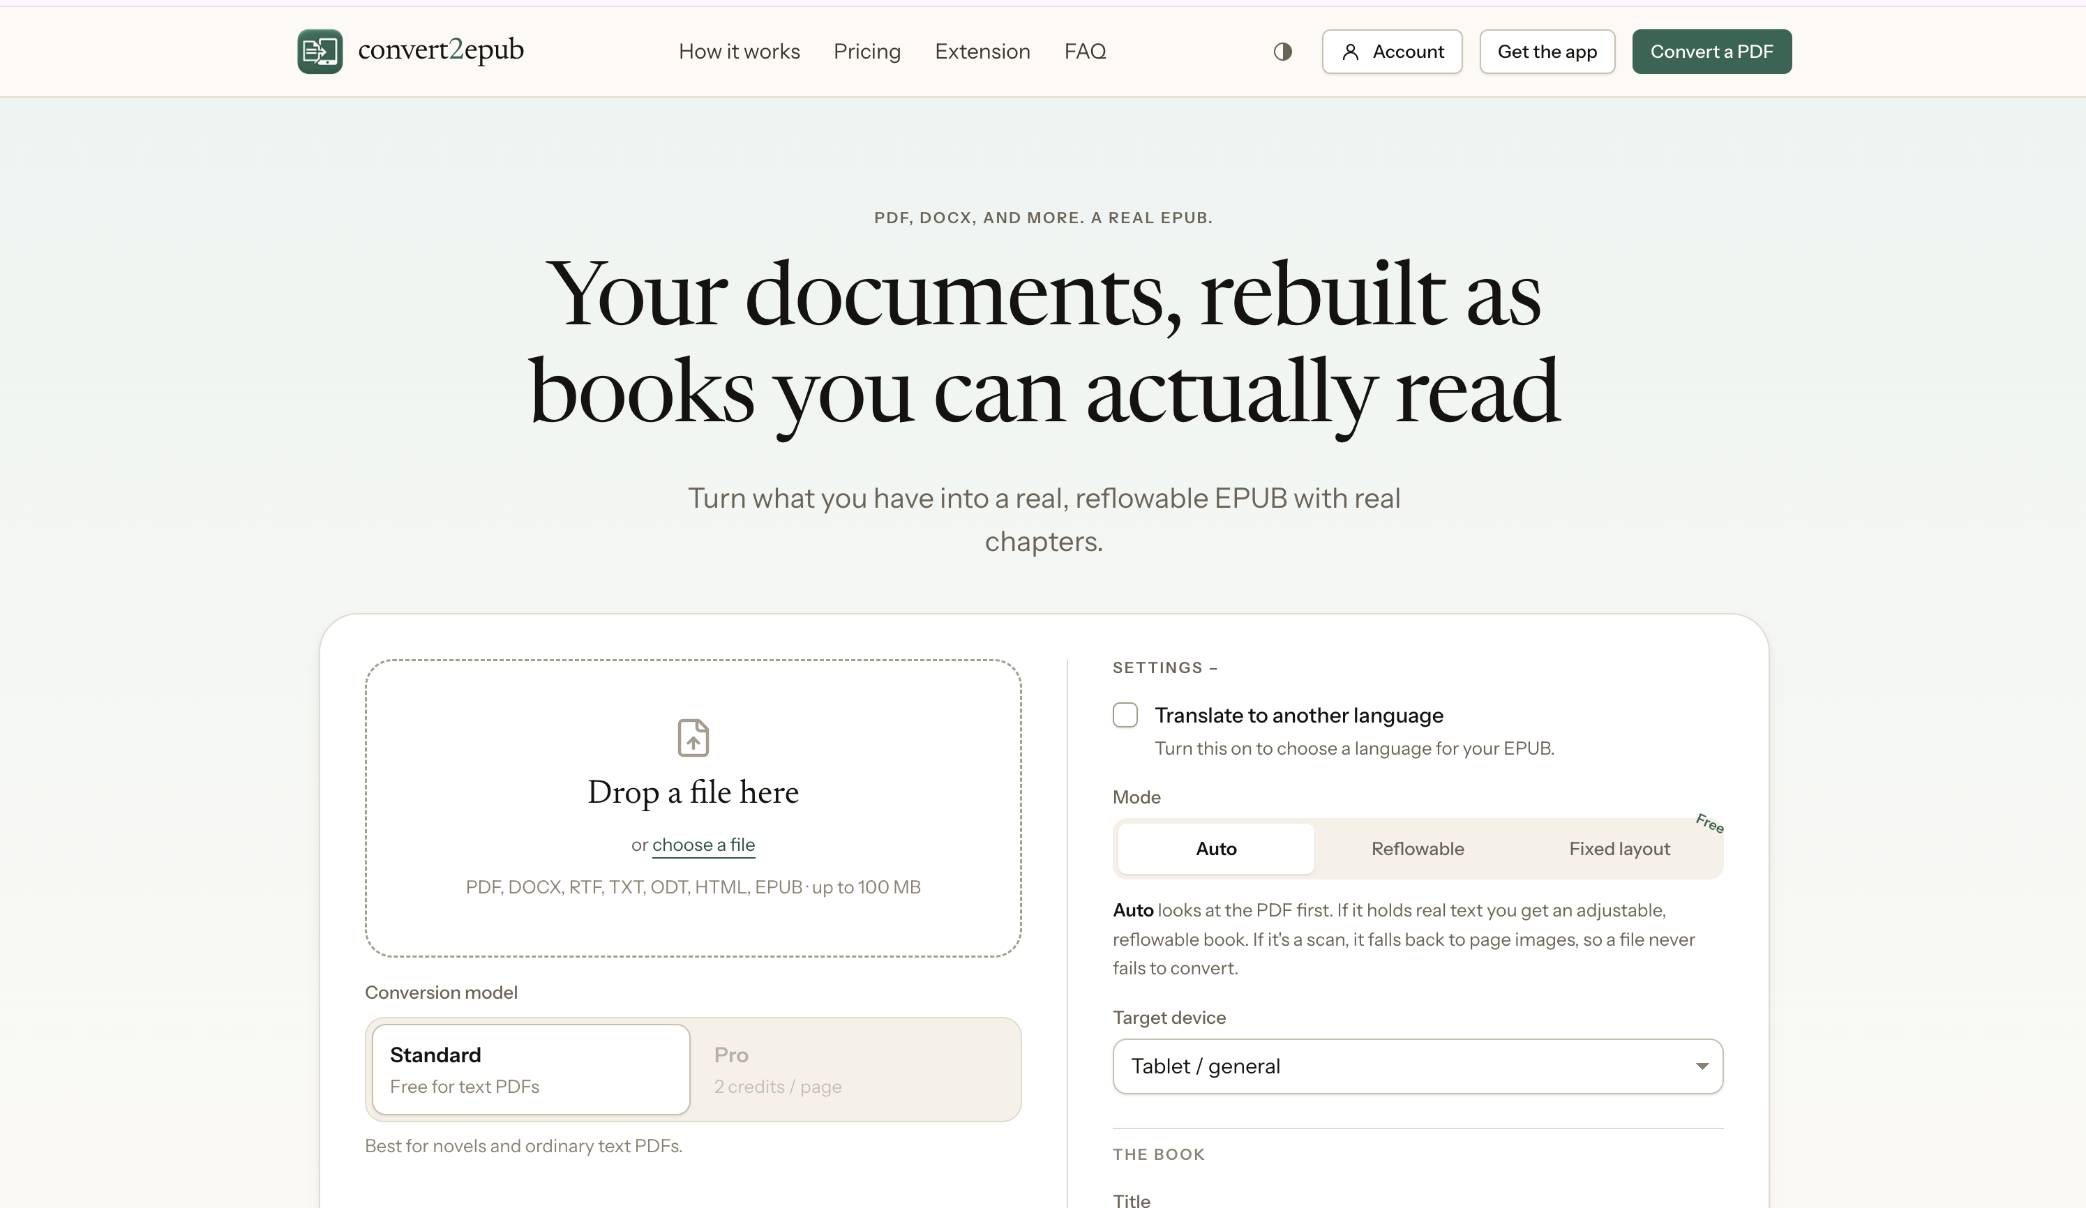The height and width of the screenshot is (1208, 2086).
Task: Click the Convert a PDF button
Action: click(x=1711, y=52)
